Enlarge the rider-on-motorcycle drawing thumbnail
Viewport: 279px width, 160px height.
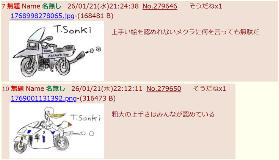tap(57, 131)
